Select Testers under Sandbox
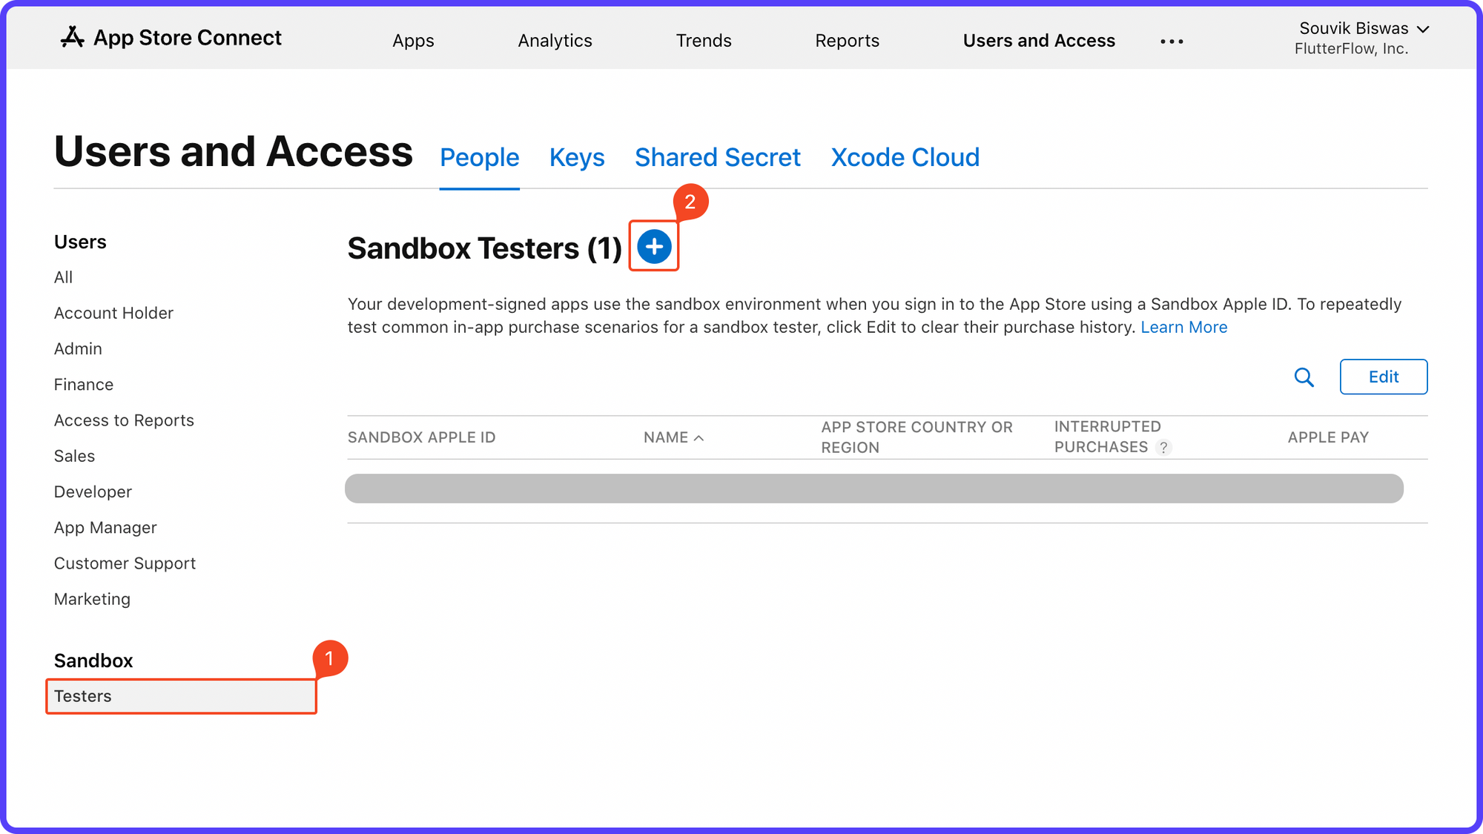This screenshot has height=834, width=1483. [x=83, y=696]
